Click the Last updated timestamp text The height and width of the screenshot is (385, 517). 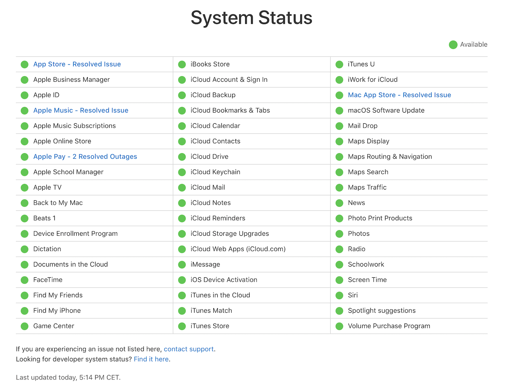coord(68,378)
